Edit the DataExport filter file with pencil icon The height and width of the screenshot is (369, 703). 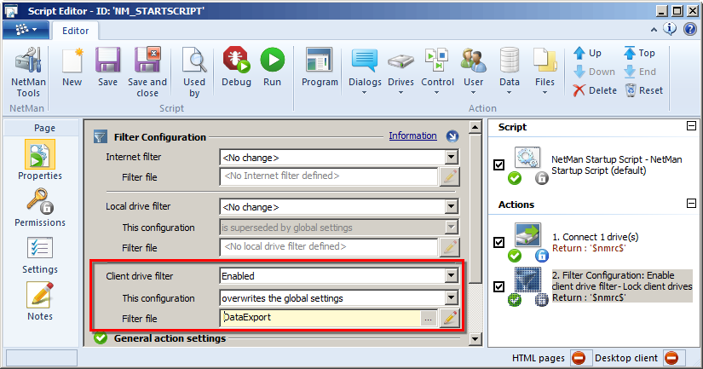pyautogui.click(x=450, y=318)
